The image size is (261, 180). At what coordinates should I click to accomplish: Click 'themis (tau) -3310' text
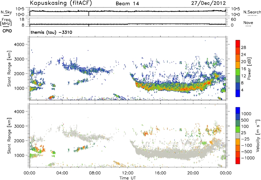[x=52, y=32]
